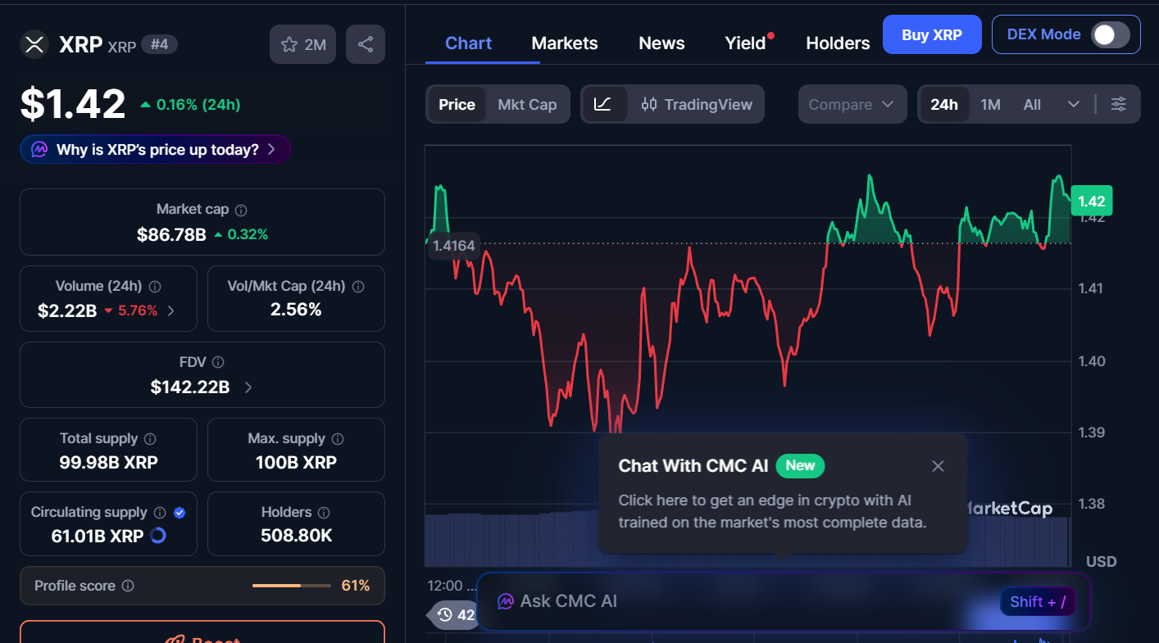Toggle DEX Mode switch
The height and width of the screenshot is (643, 1159).
point(1111,34)
